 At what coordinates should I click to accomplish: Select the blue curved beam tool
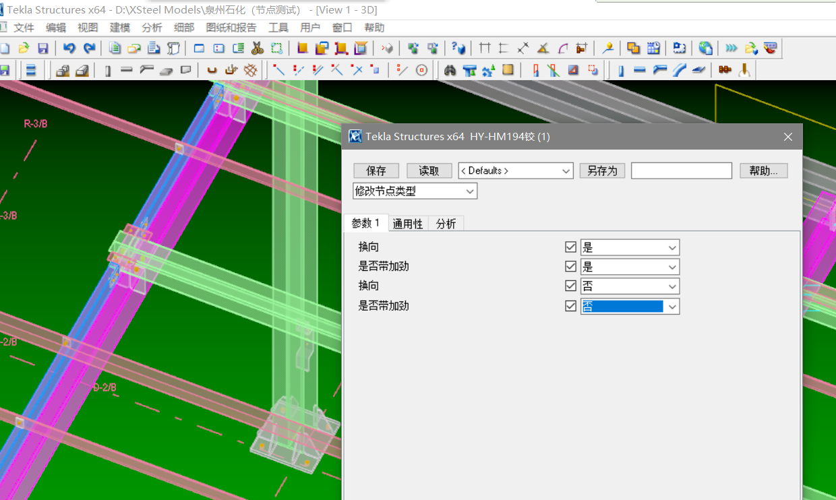tap(680, 70)
